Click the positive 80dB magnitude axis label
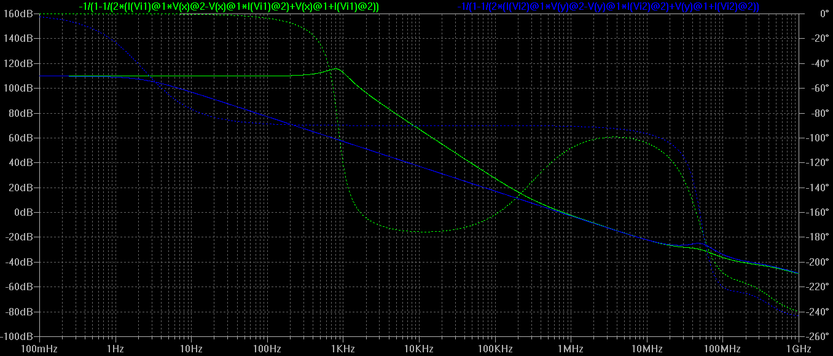833x356 pixels. (x=21, y=113)
